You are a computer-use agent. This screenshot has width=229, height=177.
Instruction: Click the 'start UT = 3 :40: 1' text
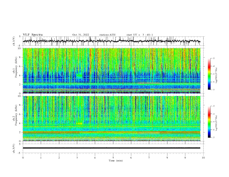click(x=140, y=35)
